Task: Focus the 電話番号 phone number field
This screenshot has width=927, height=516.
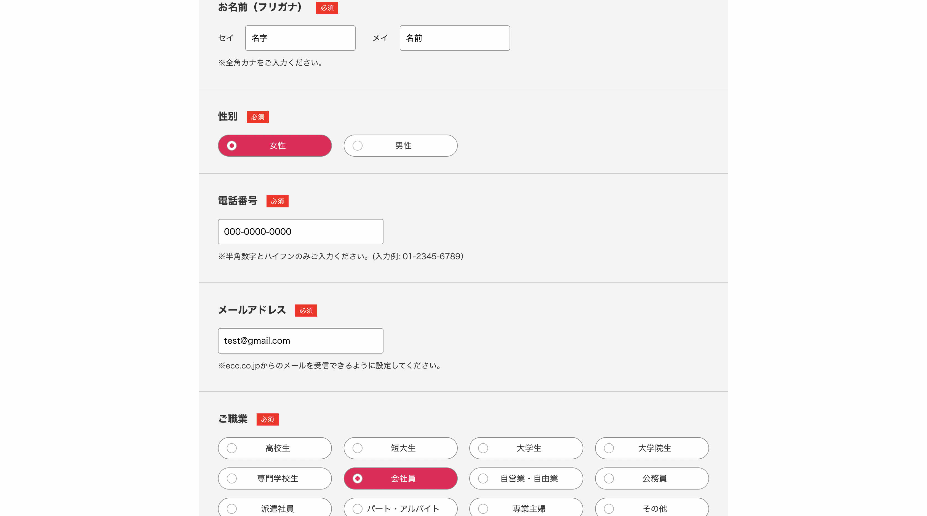Action: (300, 231)
